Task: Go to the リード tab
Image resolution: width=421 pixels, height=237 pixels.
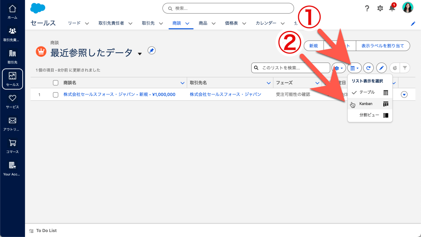Action: pyautogui.click(x=74, y=23)
